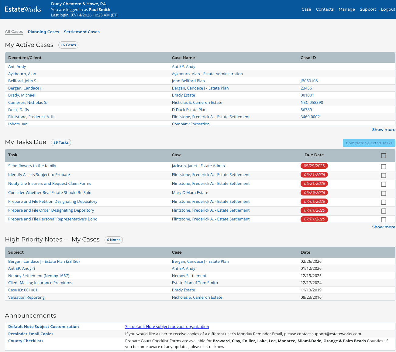Open client Duck, Daffy

pos(19,110)
